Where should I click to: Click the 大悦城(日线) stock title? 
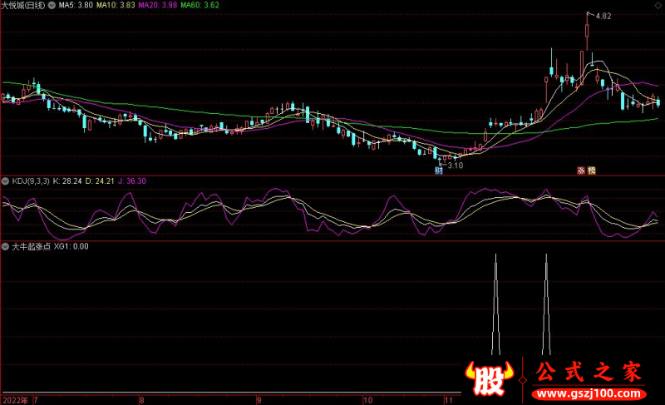point(23,5)
